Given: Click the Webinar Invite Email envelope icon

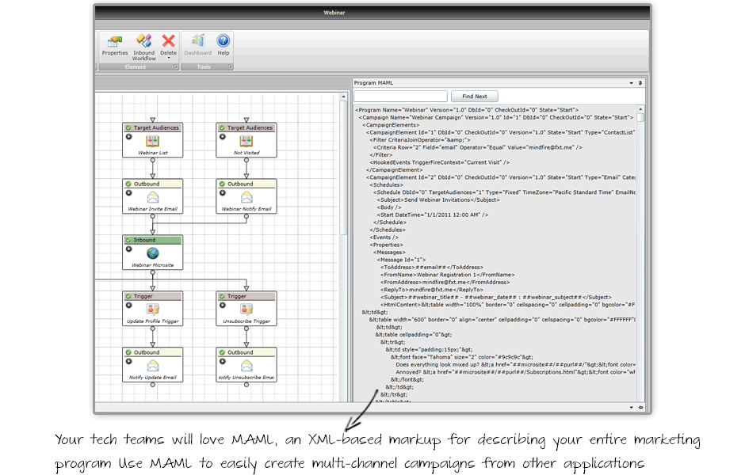Looking at the screenshot, I should (153, 197).
